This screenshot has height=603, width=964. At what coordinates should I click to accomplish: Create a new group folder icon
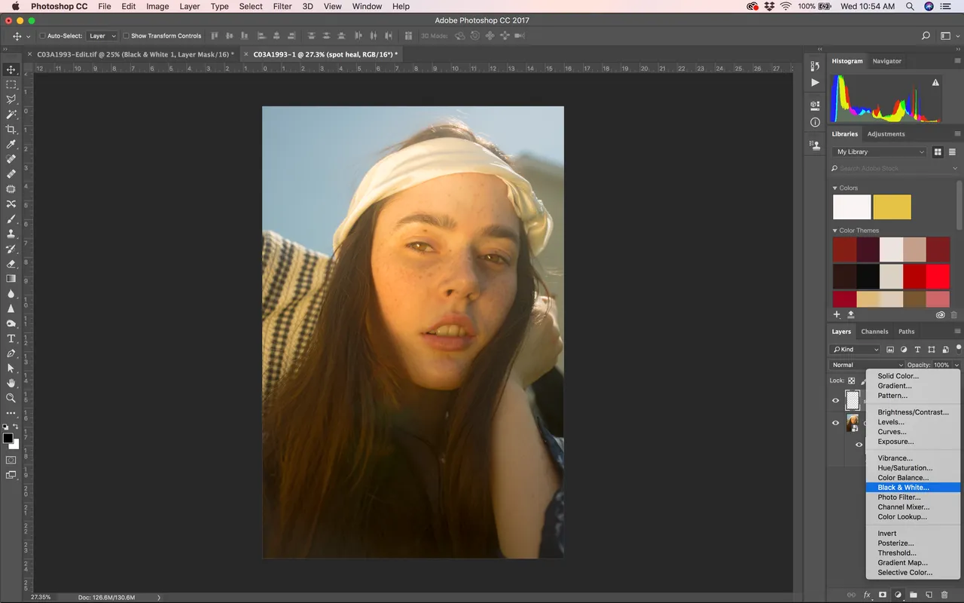[x=913, y=595]
